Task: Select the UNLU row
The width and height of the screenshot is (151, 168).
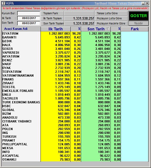Action: click(75, 95)
